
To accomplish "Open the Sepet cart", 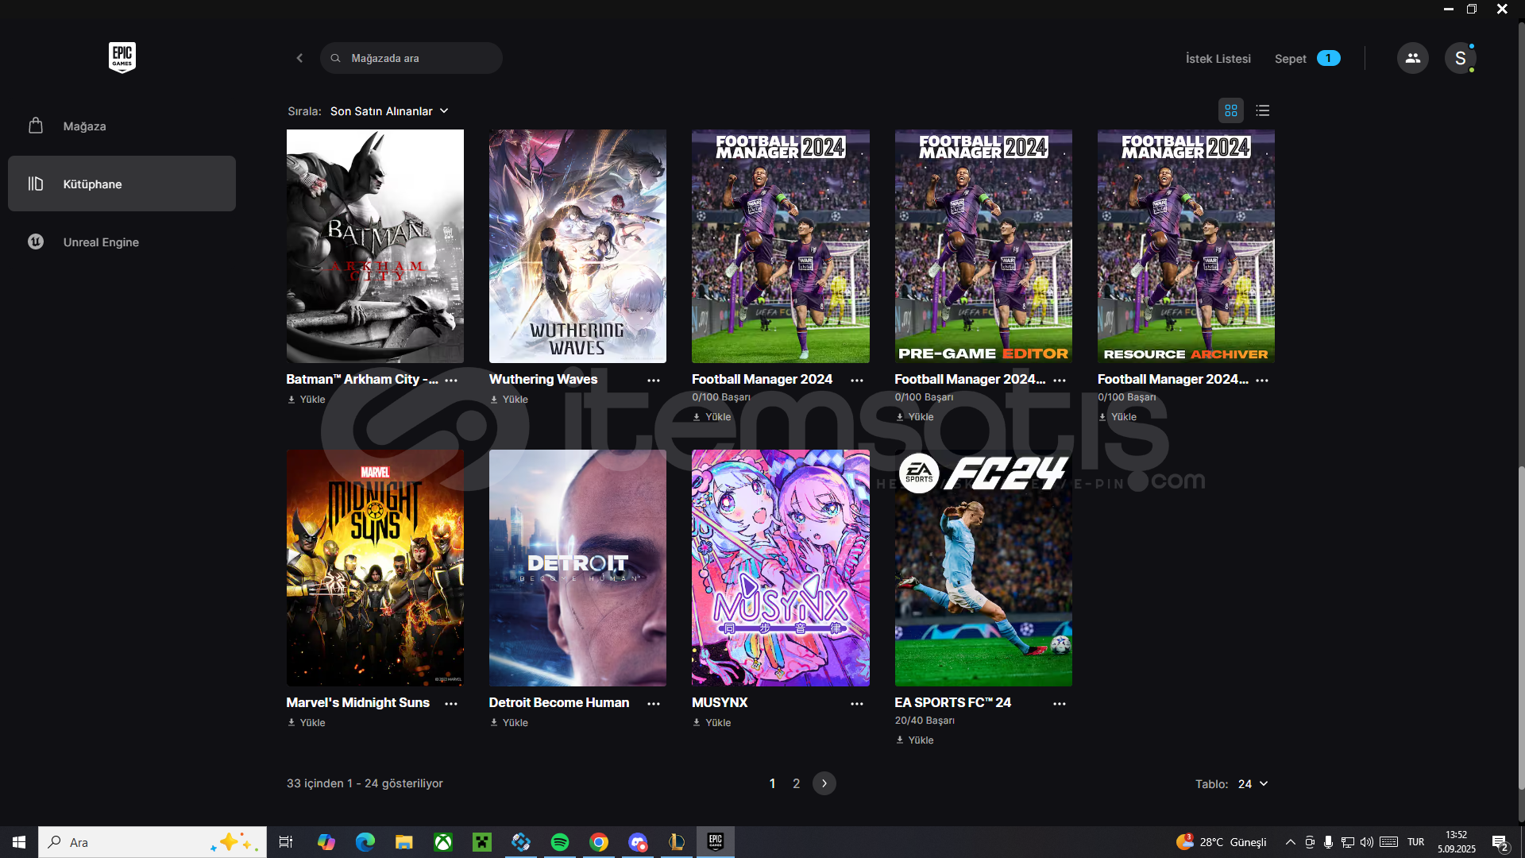I will (1307, 59).
